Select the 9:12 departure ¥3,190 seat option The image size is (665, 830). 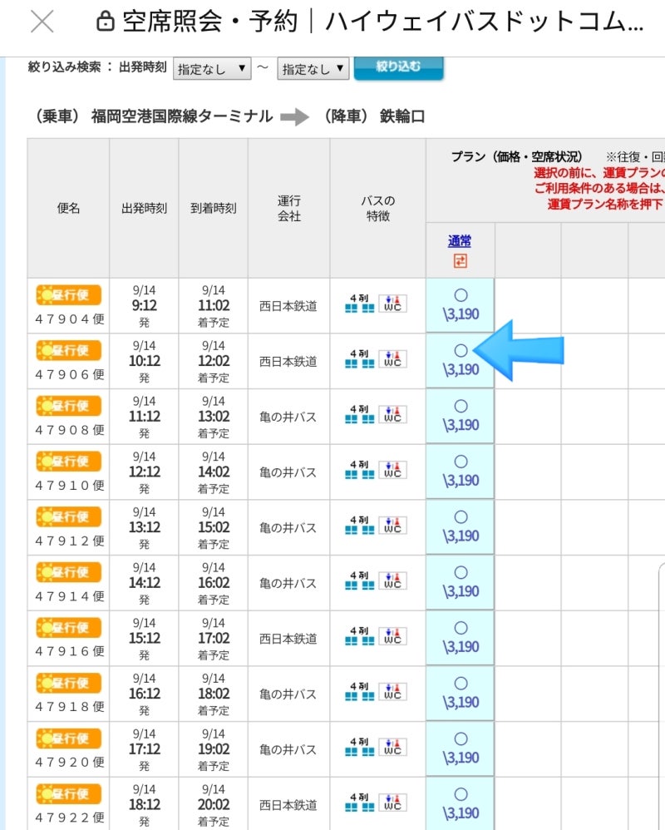pyautogui.click(x=461, y=305)
